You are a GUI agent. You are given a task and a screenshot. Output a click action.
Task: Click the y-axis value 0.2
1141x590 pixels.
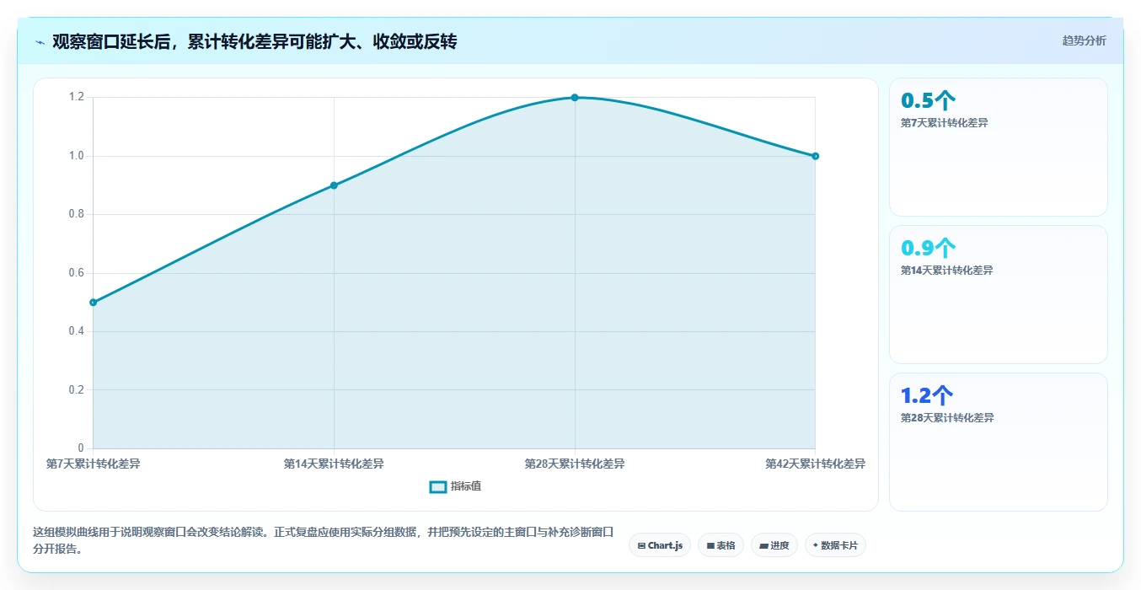click(77, 389)
